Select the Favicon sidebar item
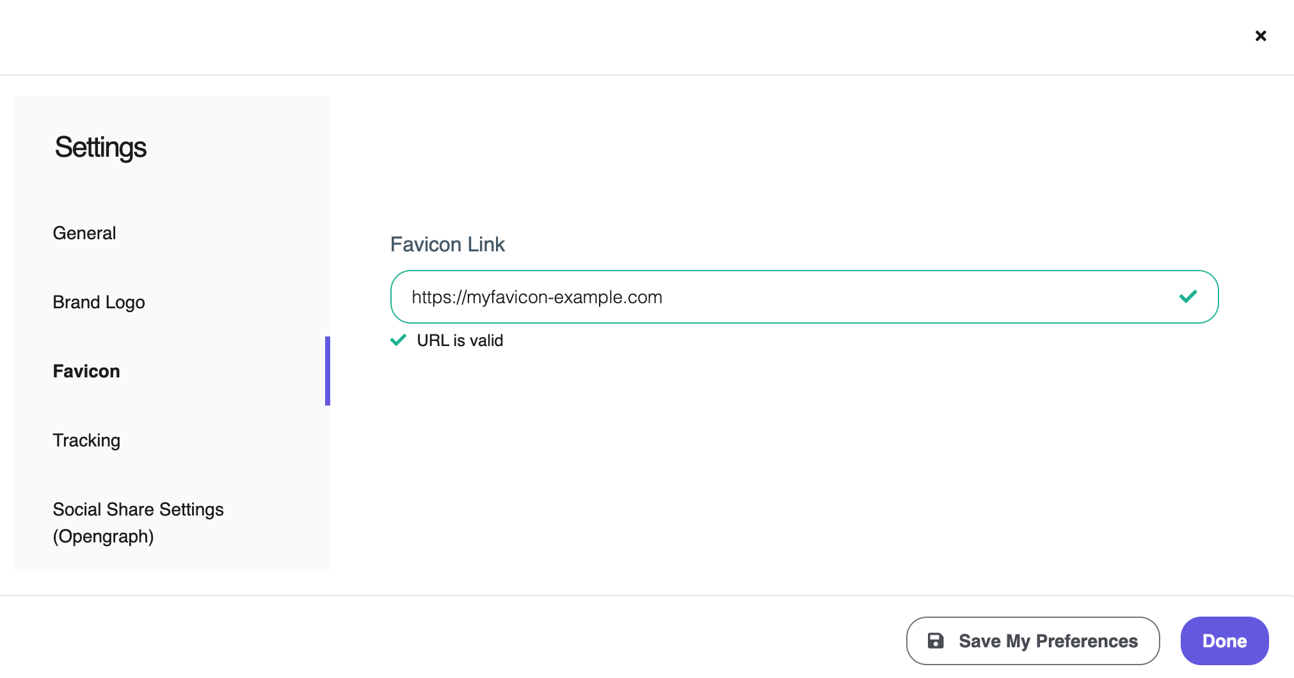Image resolution: width=1294 pixels, height=678 pixels. 86,371
